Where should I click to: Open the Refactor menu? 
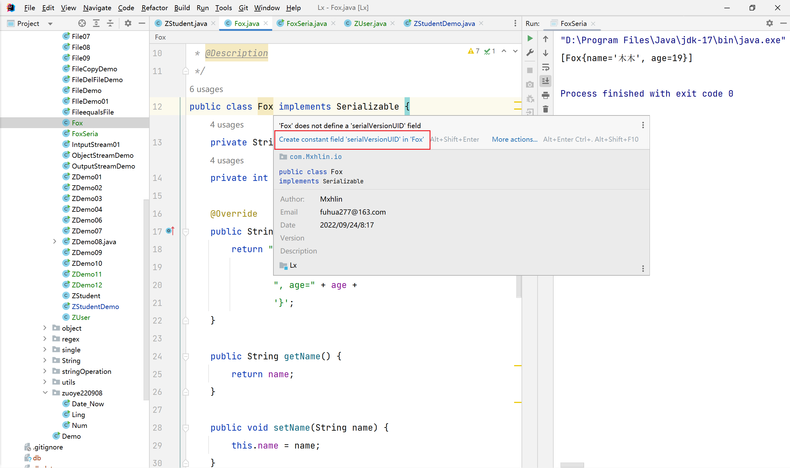coord(154,8)
